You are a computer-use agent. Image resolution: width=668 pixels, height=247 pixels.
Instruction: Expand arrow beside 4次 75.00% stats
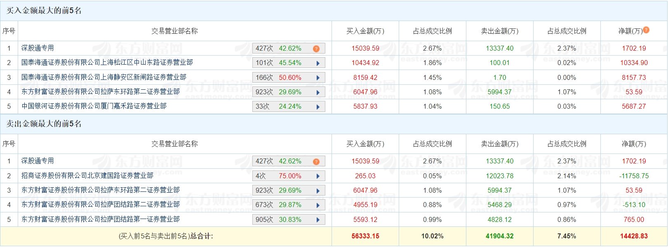318,176
